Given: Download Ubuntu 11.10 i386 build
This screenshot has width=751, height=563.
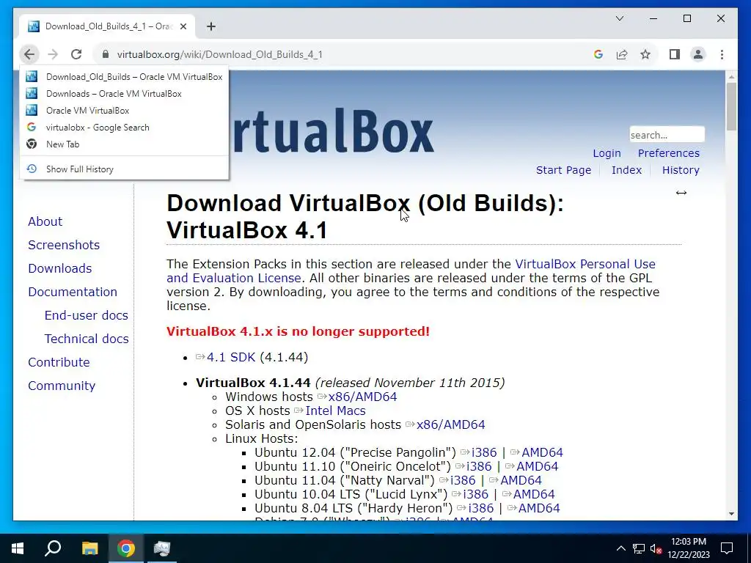Looking at the screenshot, I should click(478, 466).
